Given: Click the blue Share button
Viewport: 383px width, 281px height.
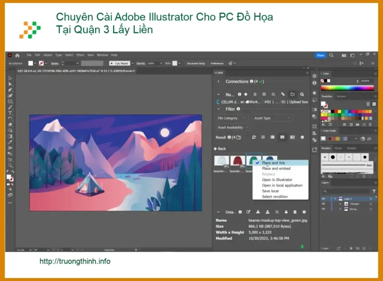Looking at the screenshot, I should coord(320,55).
